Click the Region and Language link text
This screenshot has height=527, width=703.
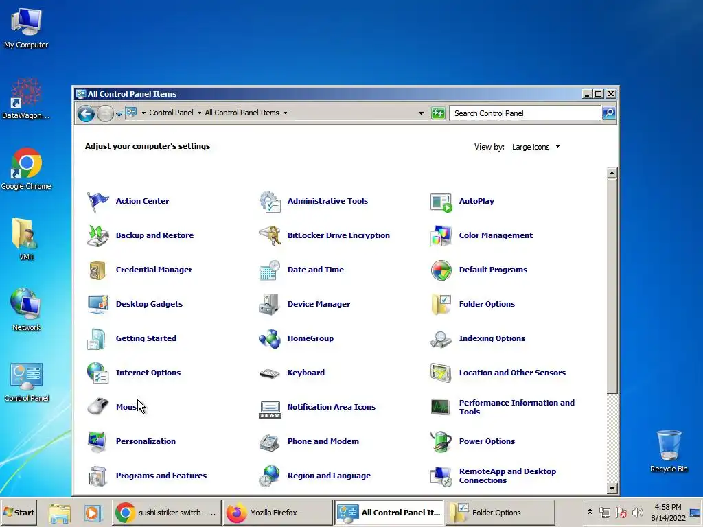click(x=329, y=476)
